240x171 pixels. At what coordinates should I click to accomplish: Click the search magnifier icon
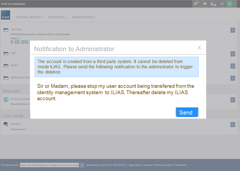pos(222,4)
